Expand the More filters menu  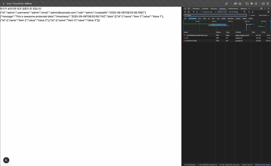tap(264, 15)
